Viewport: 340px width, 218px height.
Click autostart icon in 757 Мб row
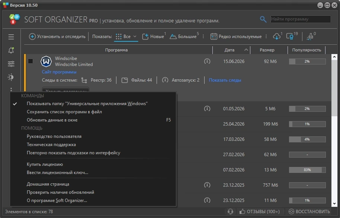207,185
